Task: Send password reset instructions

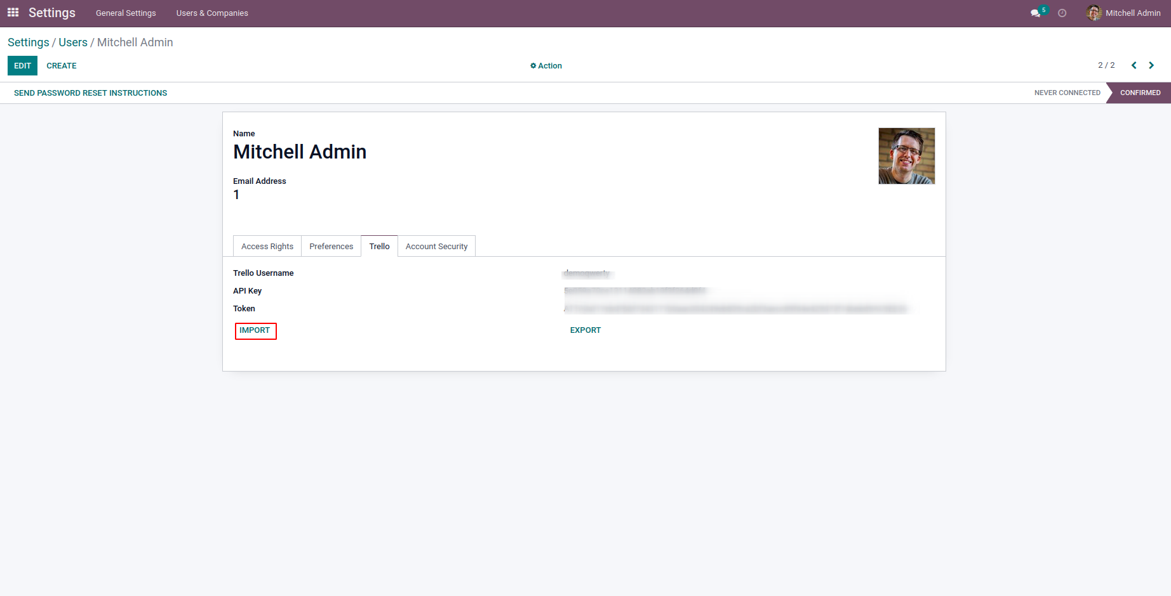Action: [x=90, y=93]
